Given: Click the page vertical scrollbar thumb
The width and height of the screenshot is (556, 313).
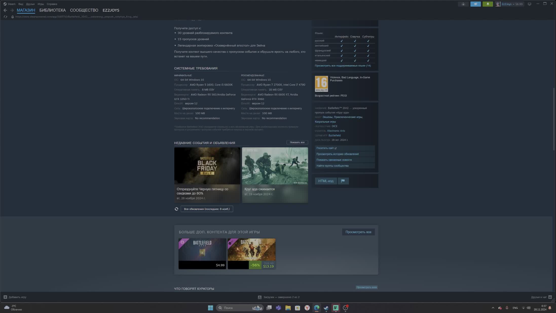Looking at the screenshot, I should click(554, 119).
